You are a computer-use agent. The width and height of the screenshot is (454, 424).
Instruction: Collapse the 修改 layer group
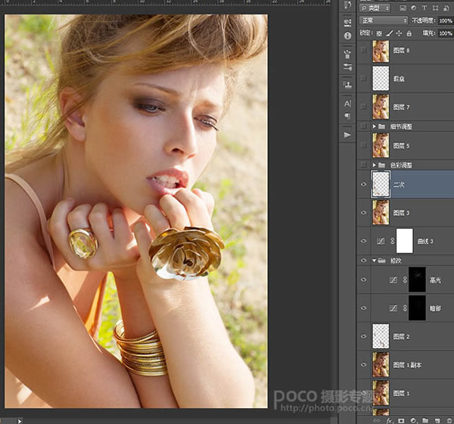pos(373,260)
